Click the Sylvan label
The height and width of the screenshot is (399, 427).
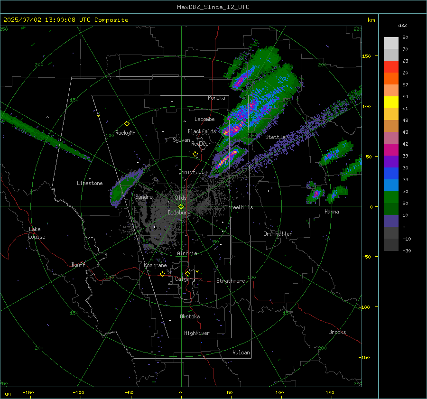coord(181,140)
